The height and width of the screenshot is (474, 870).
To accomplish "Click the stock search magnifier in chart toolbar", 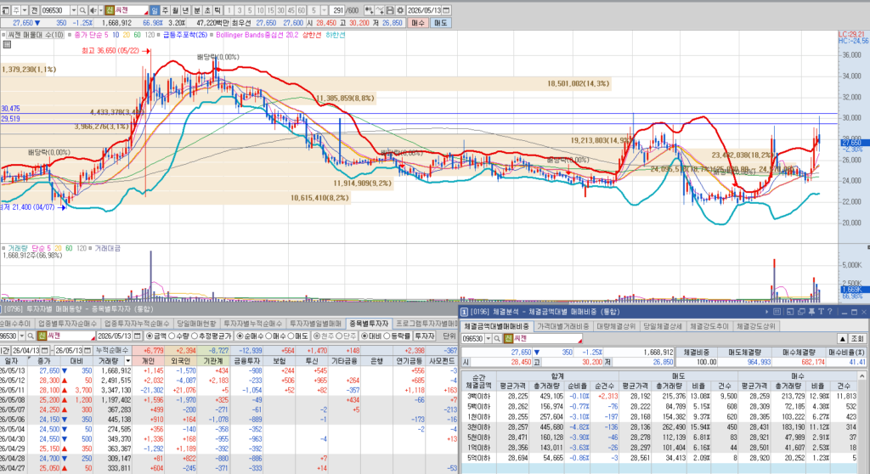I will 82,10.
